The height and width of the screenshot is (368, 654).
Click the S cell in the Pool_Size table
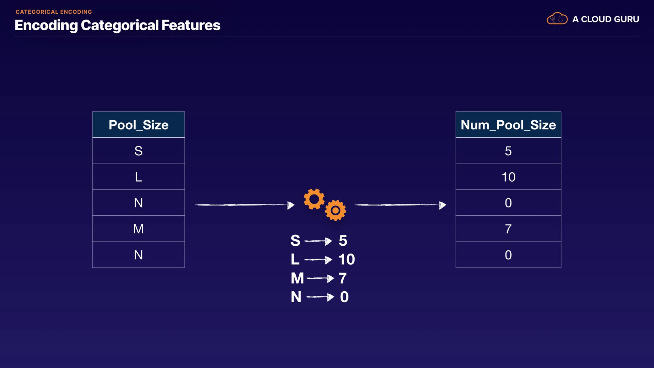click(139, 151)
